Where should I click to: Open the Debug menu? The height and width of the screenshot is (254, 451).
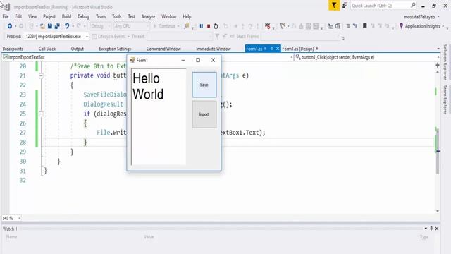click(83, 16)
